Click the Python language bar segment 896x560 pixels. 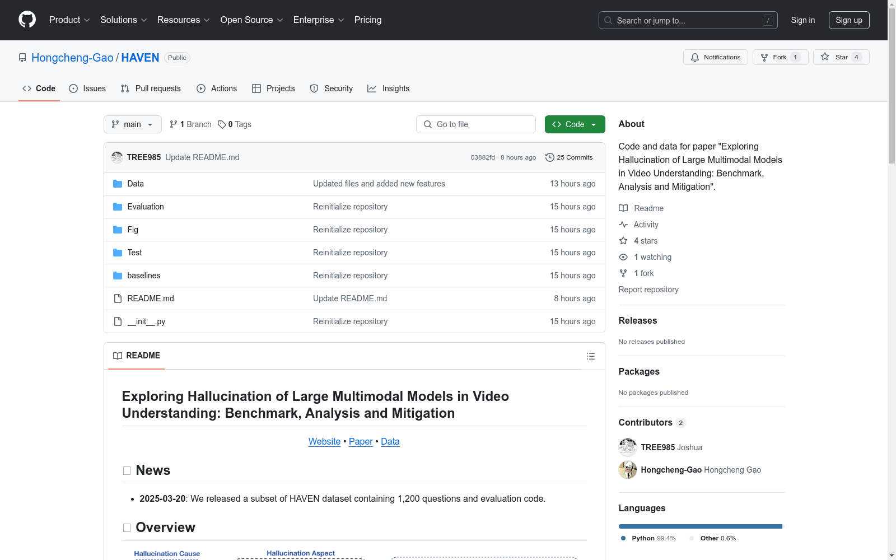[700, 526]
